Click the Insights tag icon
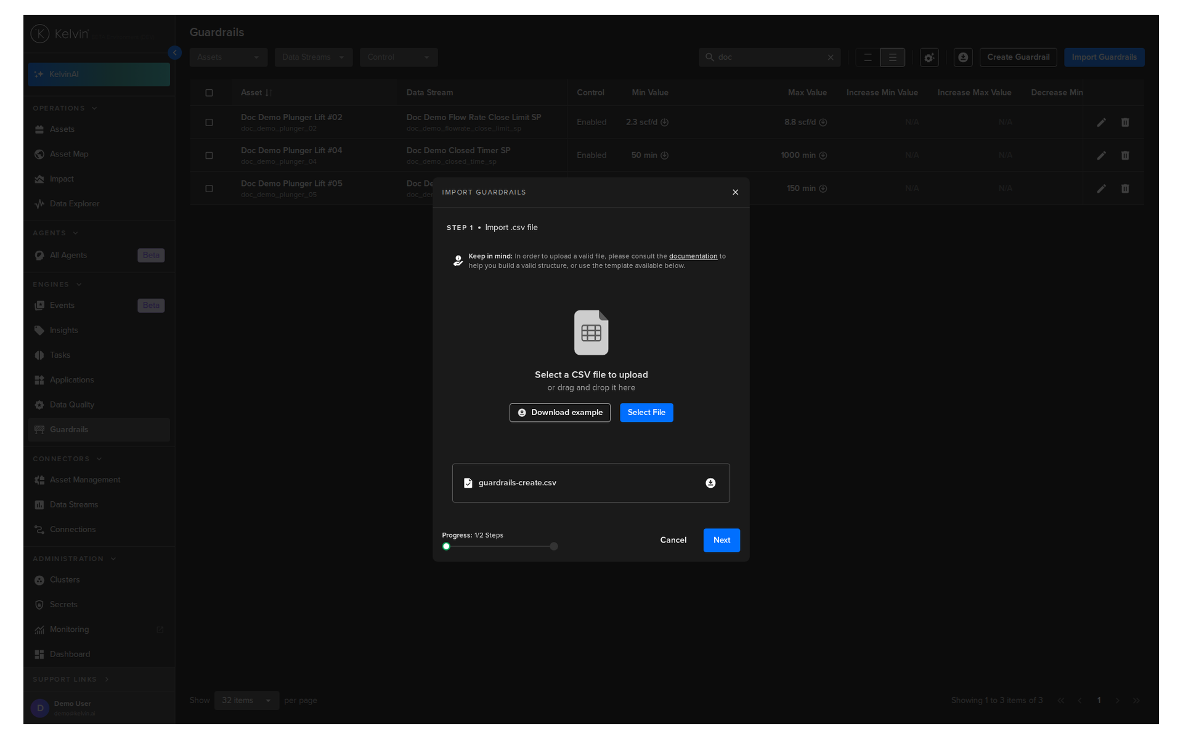This screenshot has height=739, width=1183. tap(39, 330)
